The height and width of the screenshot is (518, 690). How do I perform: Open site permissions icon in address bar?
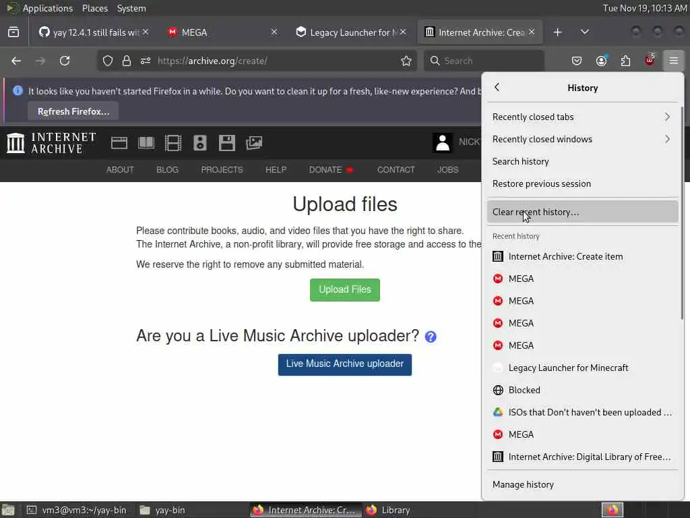[146, 61]
